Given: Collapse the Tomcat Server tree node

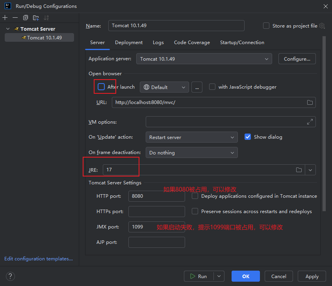Looking at the screenshot, I should click(x=8, y=29).
